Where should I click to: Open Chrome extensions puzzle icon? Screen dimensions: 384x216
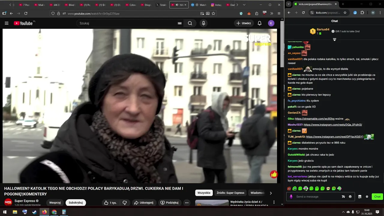click(362, 13)
